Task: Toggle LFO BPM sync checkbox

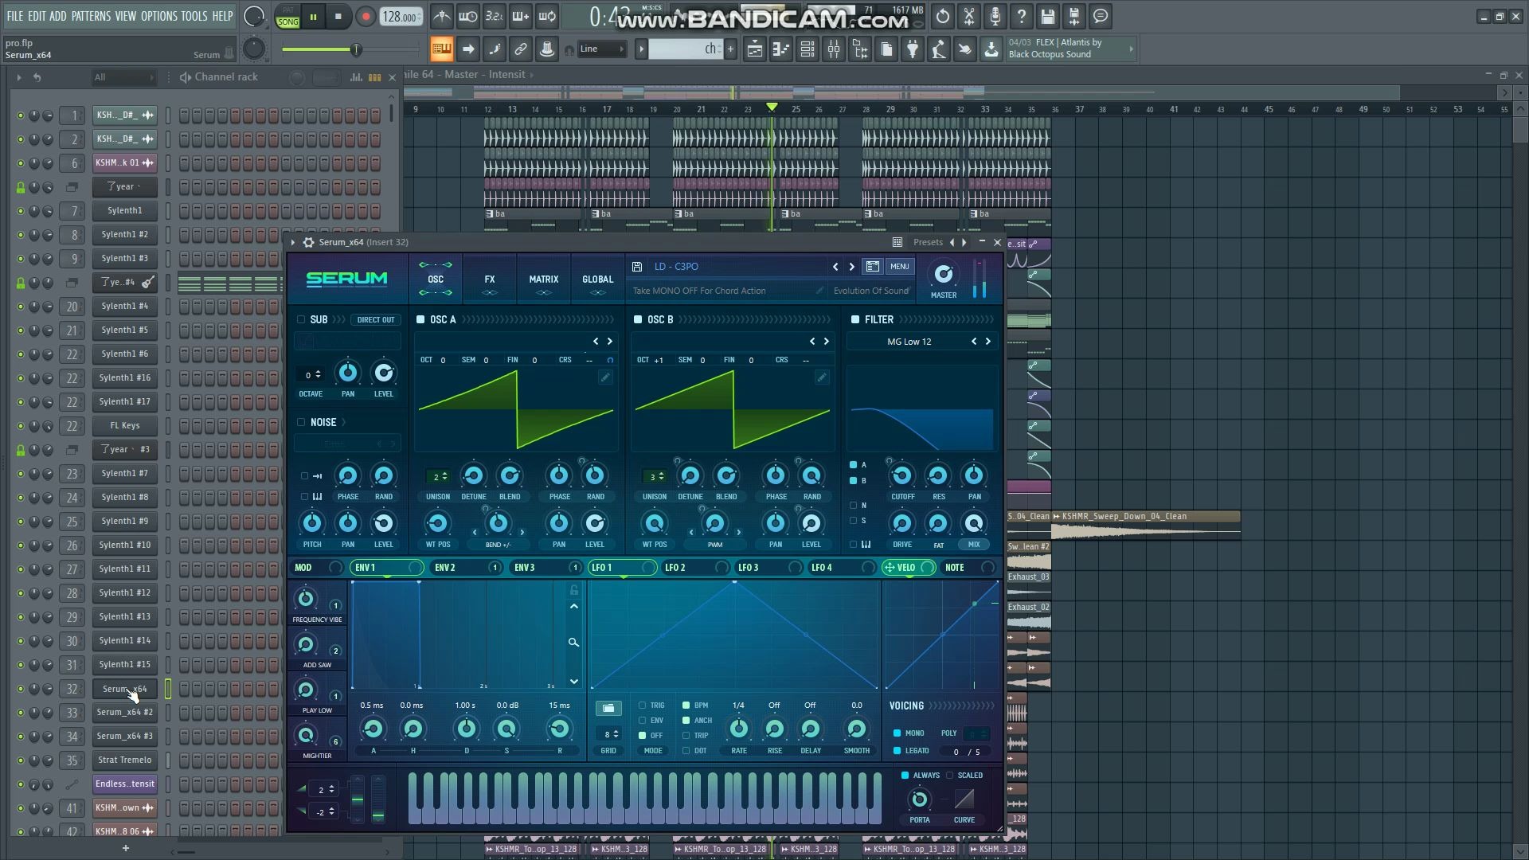Action: [x=686, y=706]
